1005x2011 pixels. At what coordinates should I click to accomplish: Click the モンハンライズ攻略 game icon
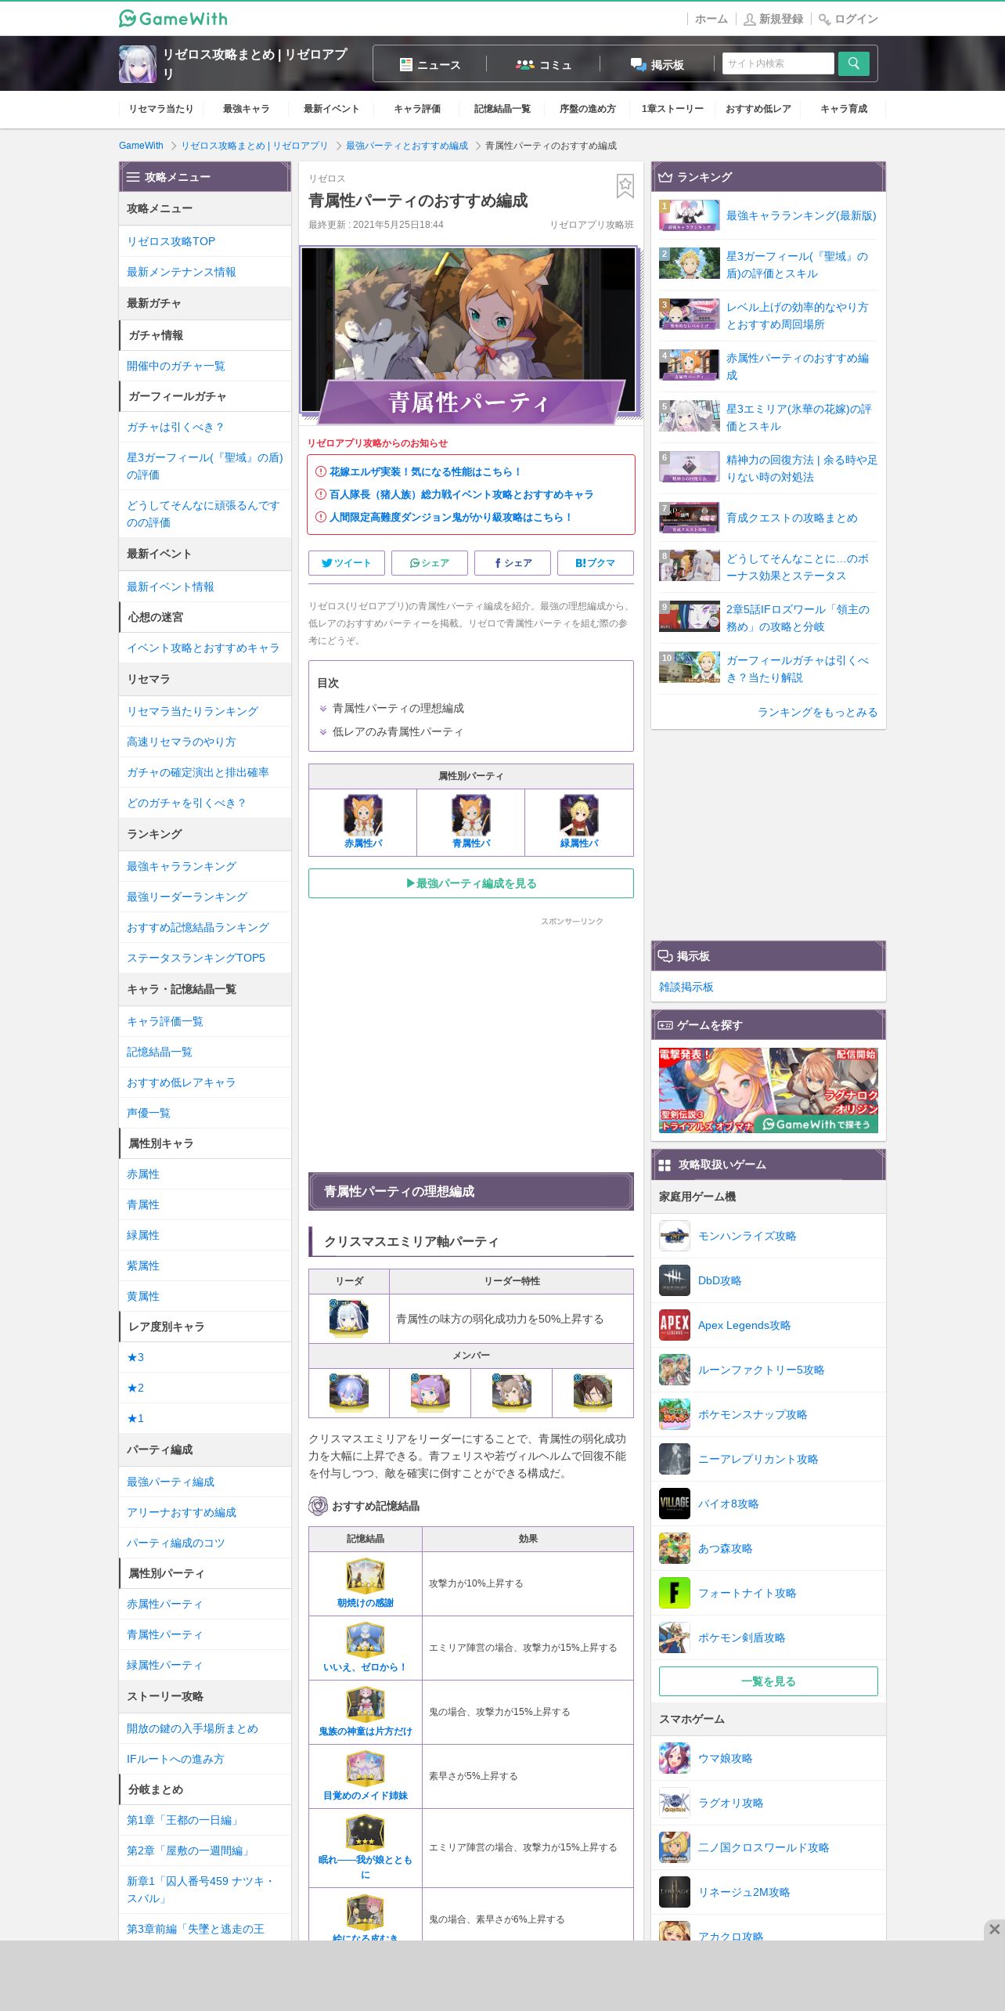[675, 1236]
